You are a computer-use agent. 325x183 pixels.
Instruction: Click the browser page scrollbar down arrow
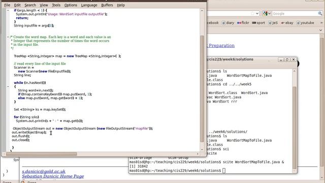click(x=322, y=177)
